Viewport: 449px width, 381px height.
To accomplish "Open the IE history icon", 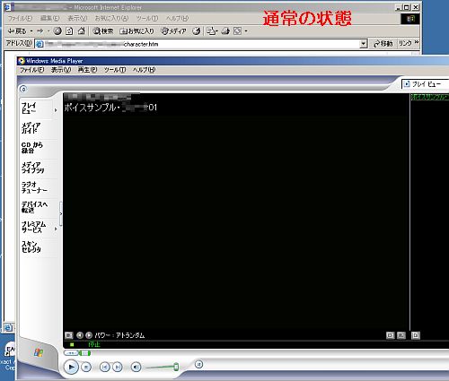I will point(197,30).
